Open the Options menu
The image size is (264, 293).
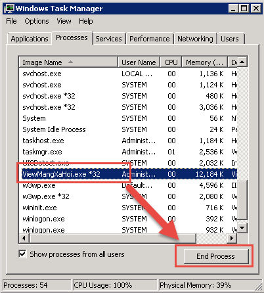(x=37, y=21)
